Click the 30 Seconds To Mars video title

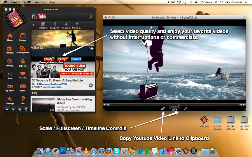tap(57, 80)
